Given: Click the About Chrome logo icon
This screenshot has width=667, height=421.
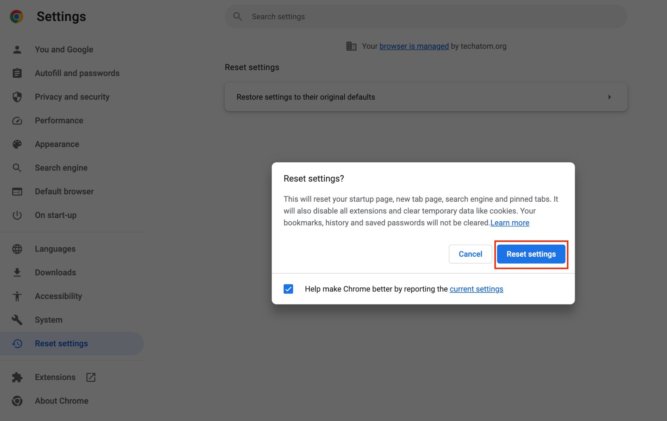Looking at the screenshot, I should [17, 401].
